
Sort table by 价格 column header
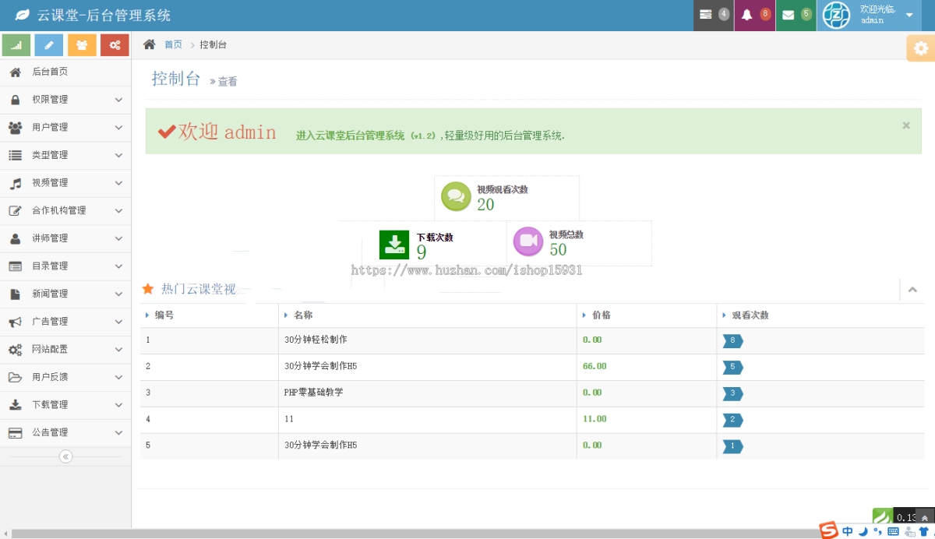point(647,315)
